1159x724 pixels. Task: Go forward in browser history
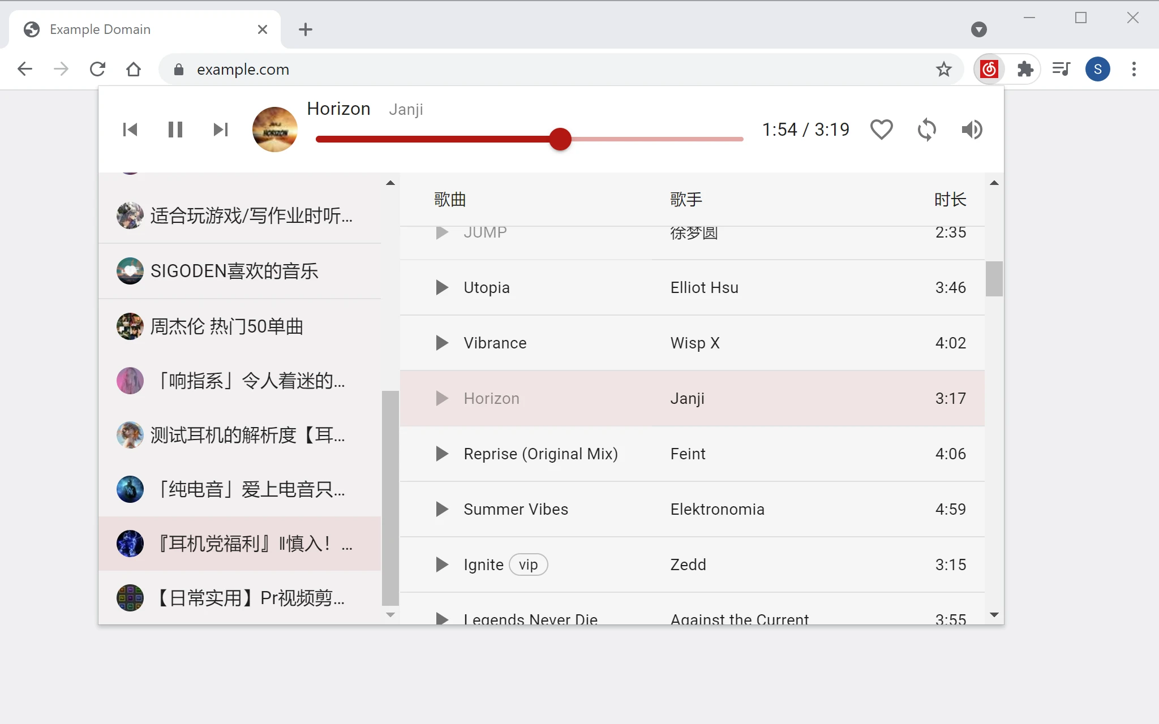[61, 69]
